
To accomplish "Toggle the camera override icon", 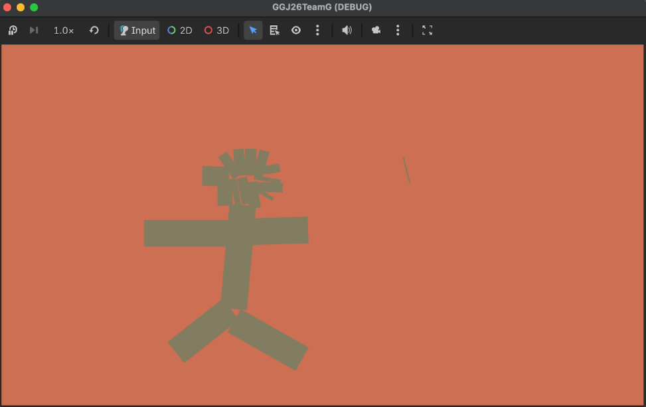I will tap(376, 31).
